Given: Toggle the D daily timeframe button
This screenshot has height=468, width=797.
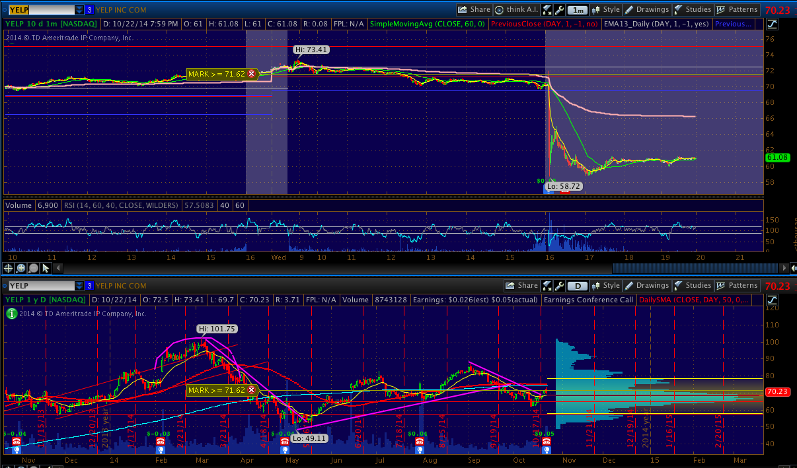Looking at the screenshot, I should pos(578,286).
